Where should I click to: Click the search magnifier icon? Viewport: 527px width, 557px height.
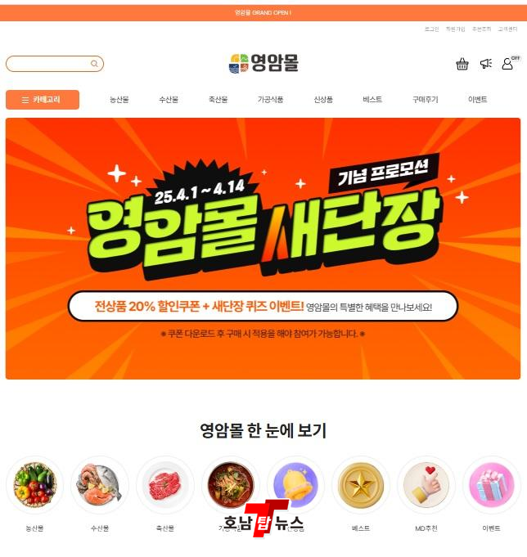coord(94,64)
